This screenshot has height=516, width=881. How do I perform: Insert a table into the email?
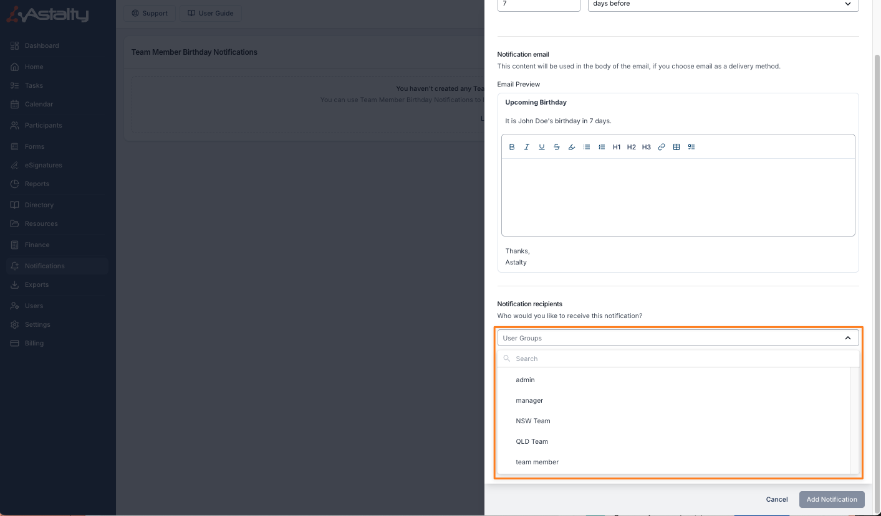[676, 147]
